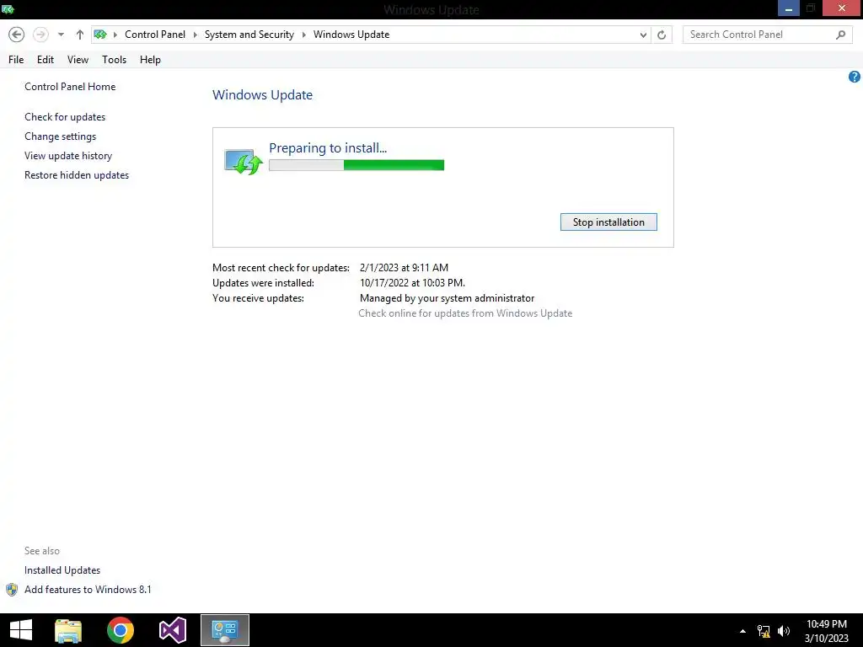Open the File menu

click(16, 60)
